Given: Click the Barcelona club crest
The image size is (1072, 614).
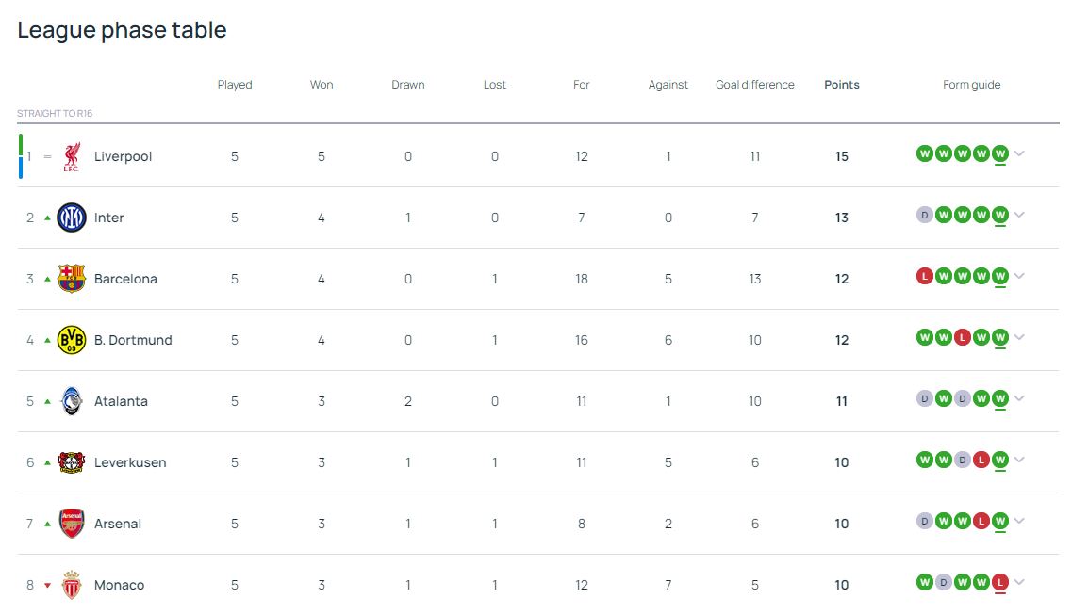Looking at the screenshot, I should (x=72, y=279).
